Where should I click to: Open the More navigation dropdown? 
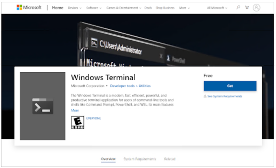184,8
